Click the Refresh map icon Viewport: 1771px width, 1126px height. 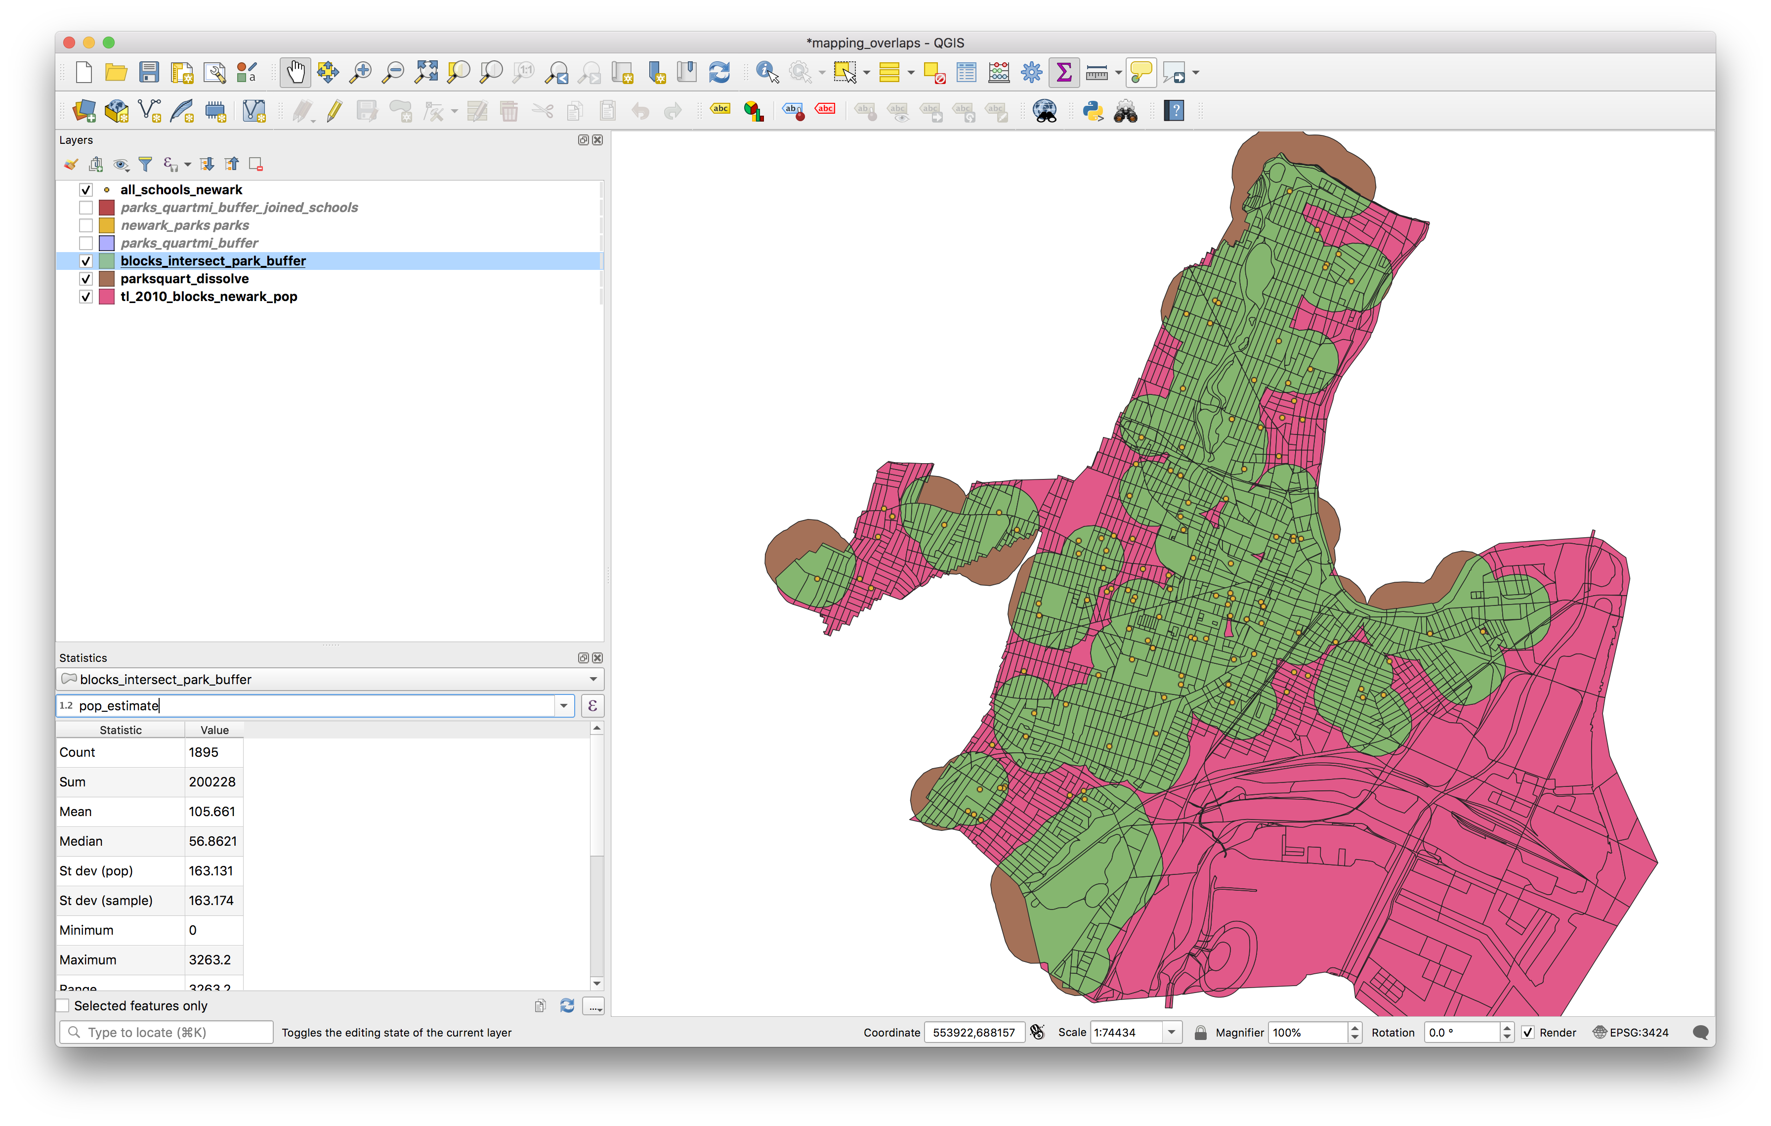pos(718,72)
